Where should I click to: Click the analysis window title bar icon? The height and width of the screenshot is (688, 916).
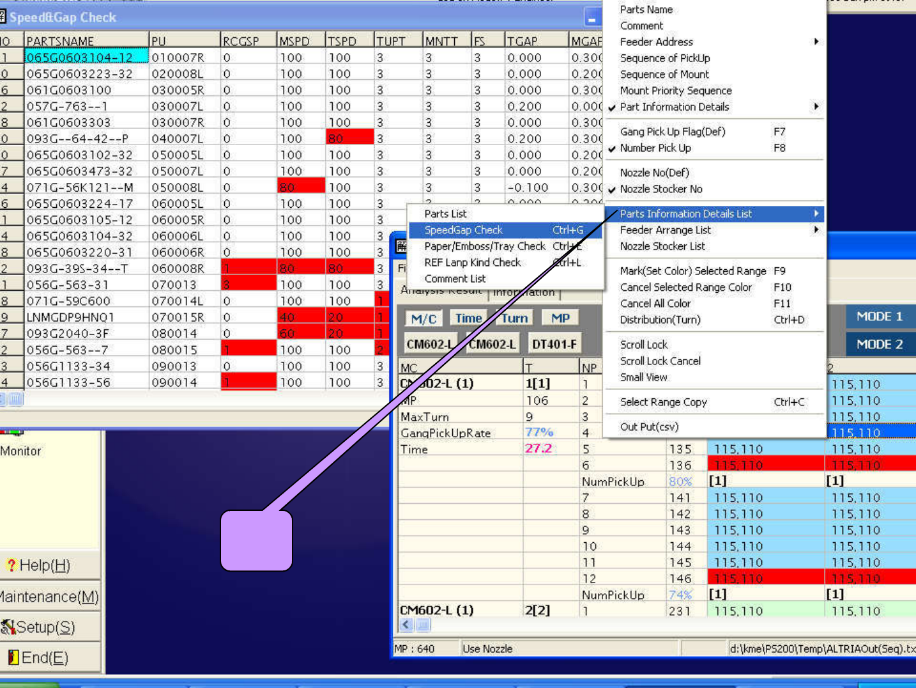coord(401,246)
